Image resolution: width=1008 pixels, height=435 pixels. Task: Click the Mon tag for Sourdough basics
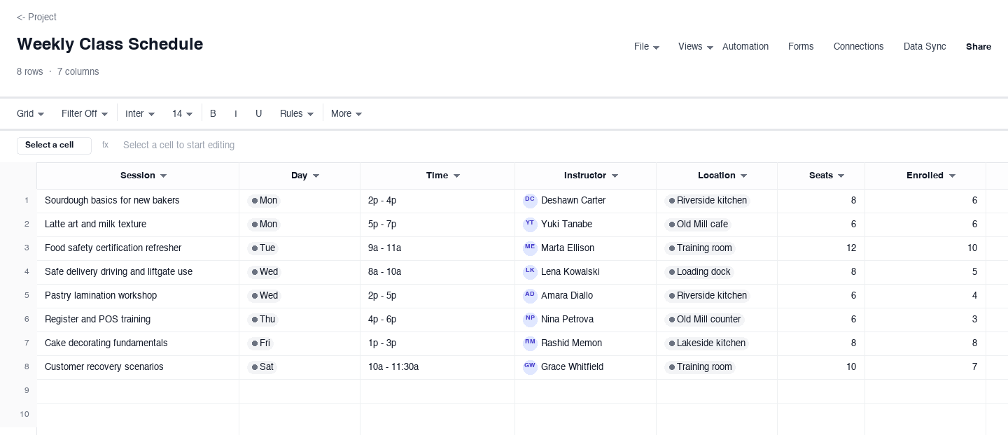(x=264, y=201)
